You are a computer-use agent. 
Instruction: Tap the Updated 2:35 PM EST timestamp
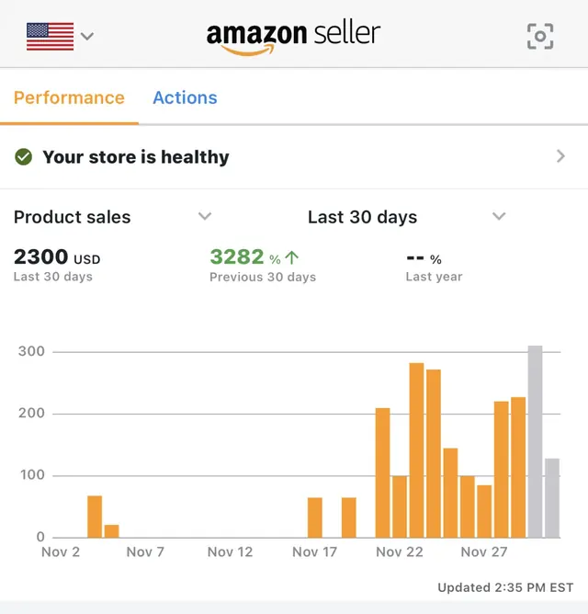pos(505,587)
